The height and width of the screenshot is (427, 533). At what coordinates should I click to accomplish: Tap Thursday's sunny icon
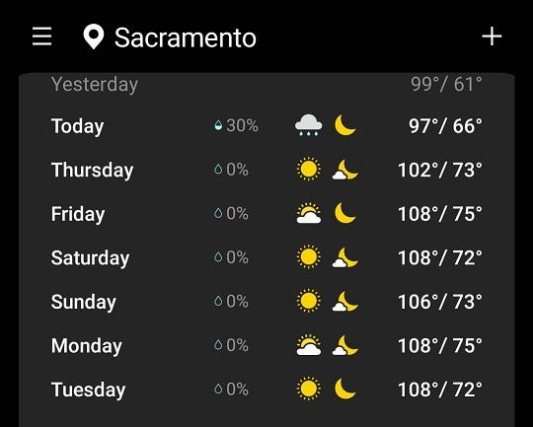[x=308, y=170]
